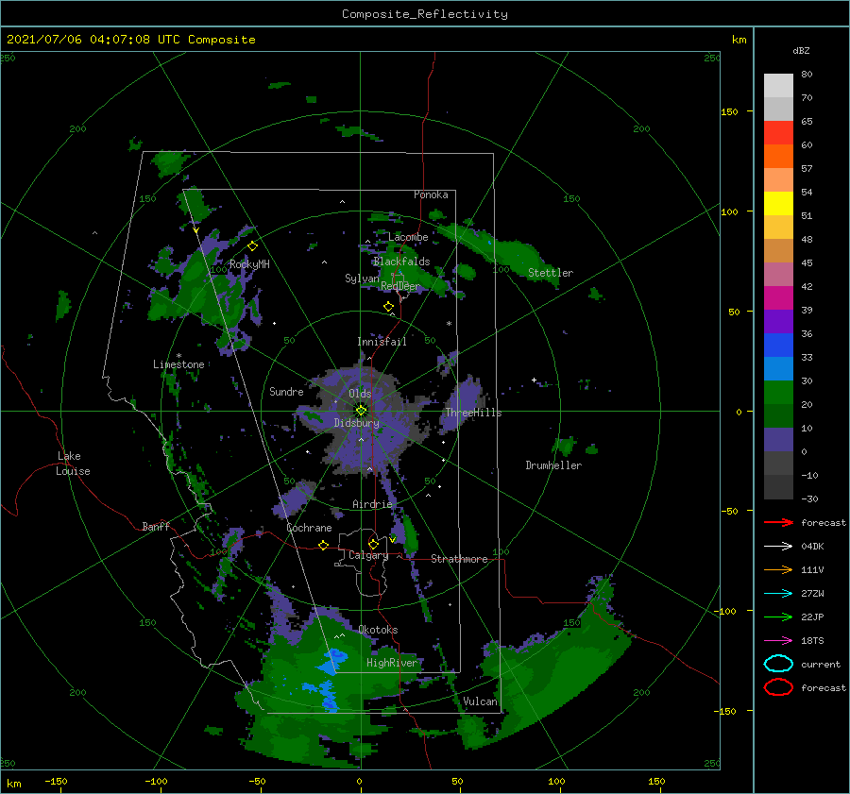Image resolution: width=850 pixels, height=794 pixels.
Task: Click the Didsbury town label
Action: [356, 423]
